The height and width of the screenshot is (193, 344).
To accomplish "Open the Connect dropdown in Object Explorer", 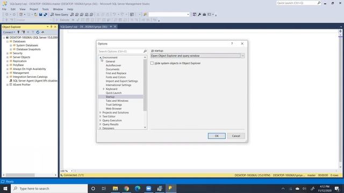I will pos(9,32).
